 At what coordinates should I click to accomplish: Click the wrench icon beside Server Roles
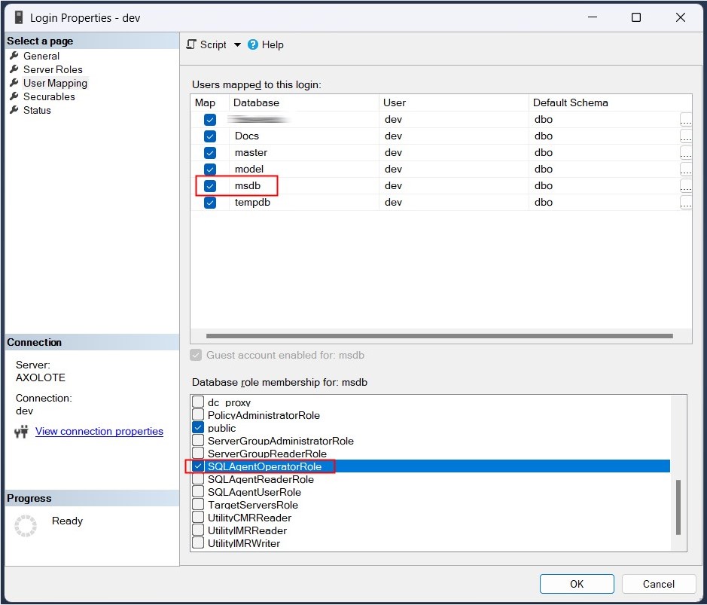[14, 69]
